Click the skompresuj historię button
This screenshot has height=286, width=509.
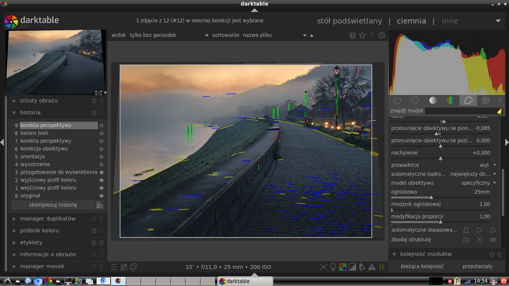point(53,205)
